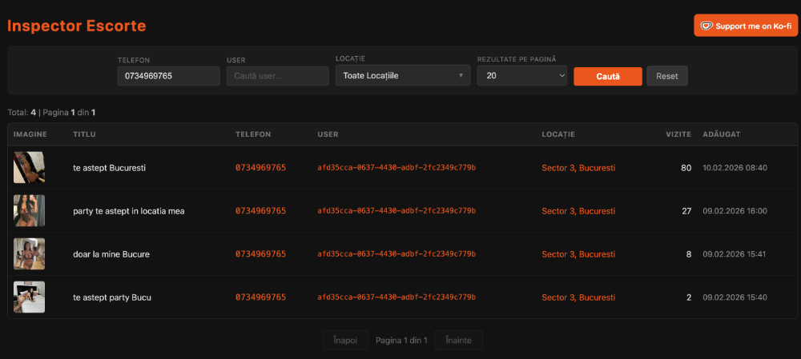Select "Sector 3, Bucuresti" link in third row
Image resolution: width=801 pixels, height=359 pixels.
578,254
